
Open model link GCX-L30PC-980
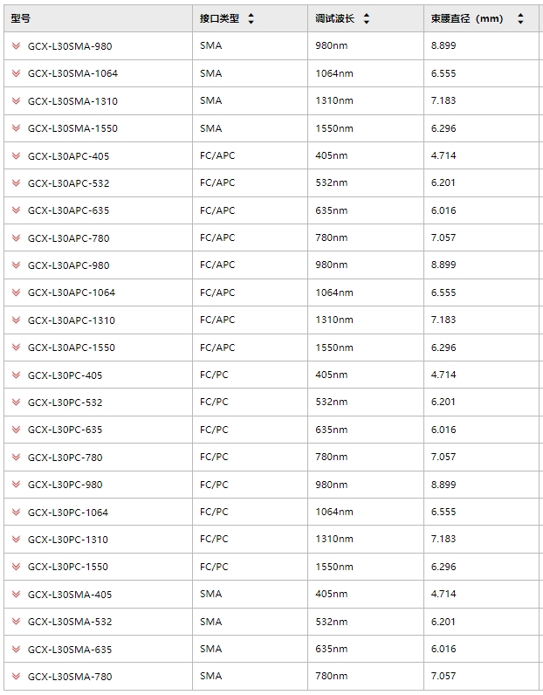65,485
